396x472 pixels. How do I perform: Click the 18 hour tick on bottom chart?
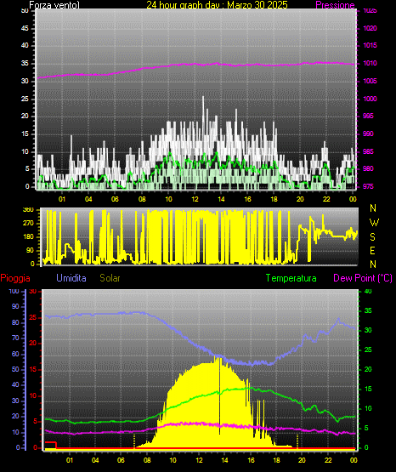(276, 460)
